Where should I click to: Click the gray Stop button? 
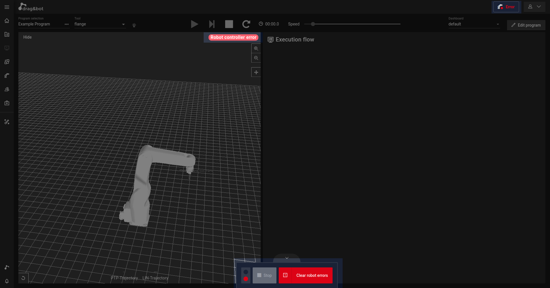pyautogui.click(x=264, y=275)
